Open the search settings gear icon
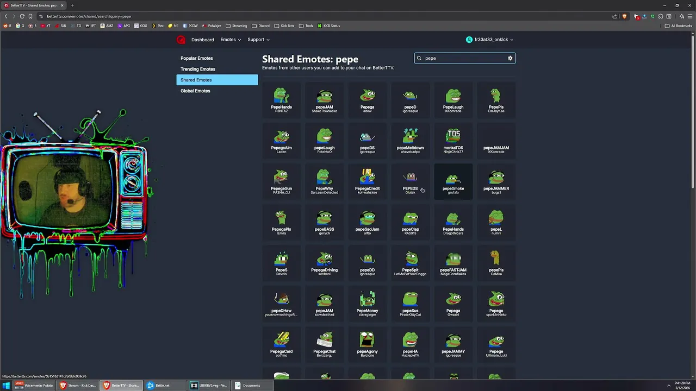The image size is (696, 391). (510, 58)
